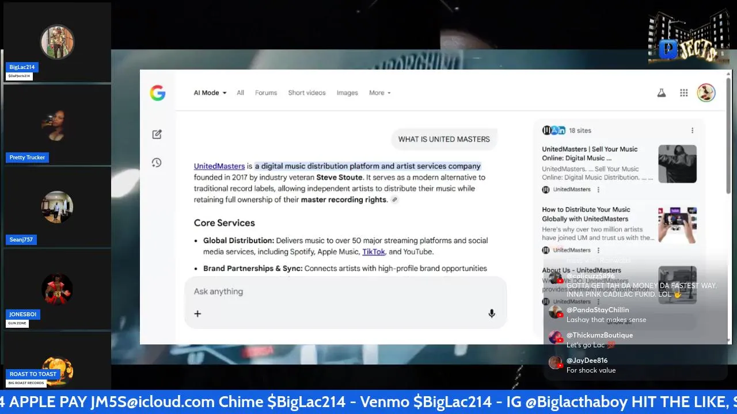737x414 pixels.
Task: Click @JayDee816 chat username
Action: click(587, 361)
